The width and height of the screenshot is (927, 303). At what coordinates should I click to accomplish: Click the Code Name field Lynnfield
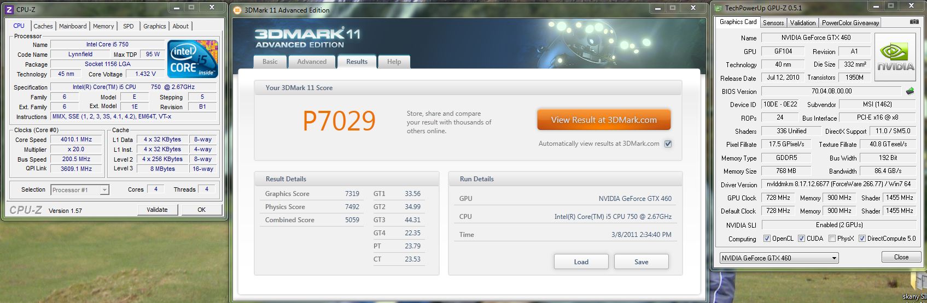click(x=80, y=54)
